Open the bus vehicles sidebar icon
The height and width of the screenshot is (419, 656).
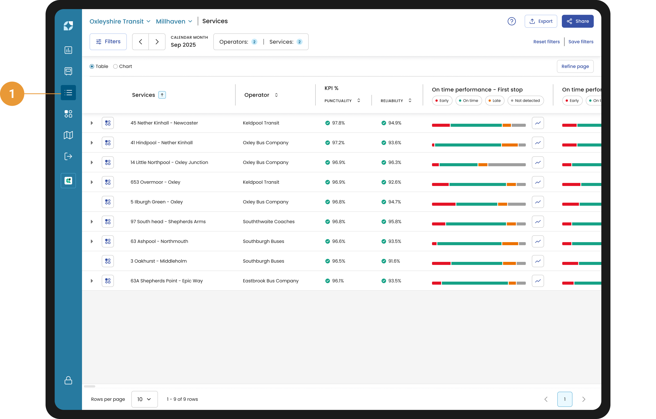coord(68,71)
